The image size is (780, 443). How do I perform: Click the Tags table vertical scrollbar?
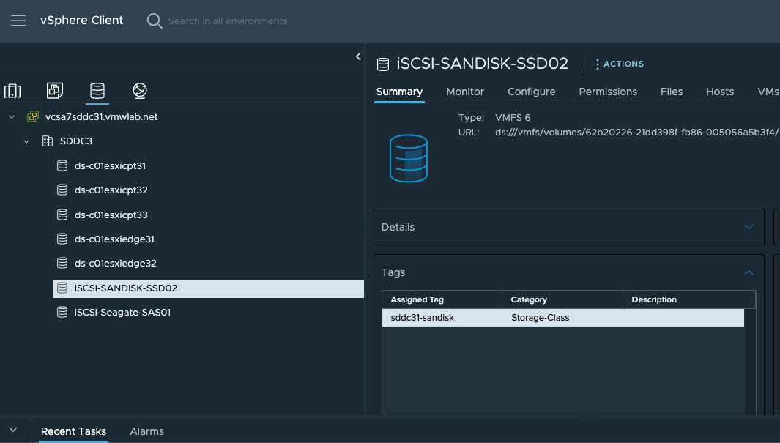tap(750, 362)
